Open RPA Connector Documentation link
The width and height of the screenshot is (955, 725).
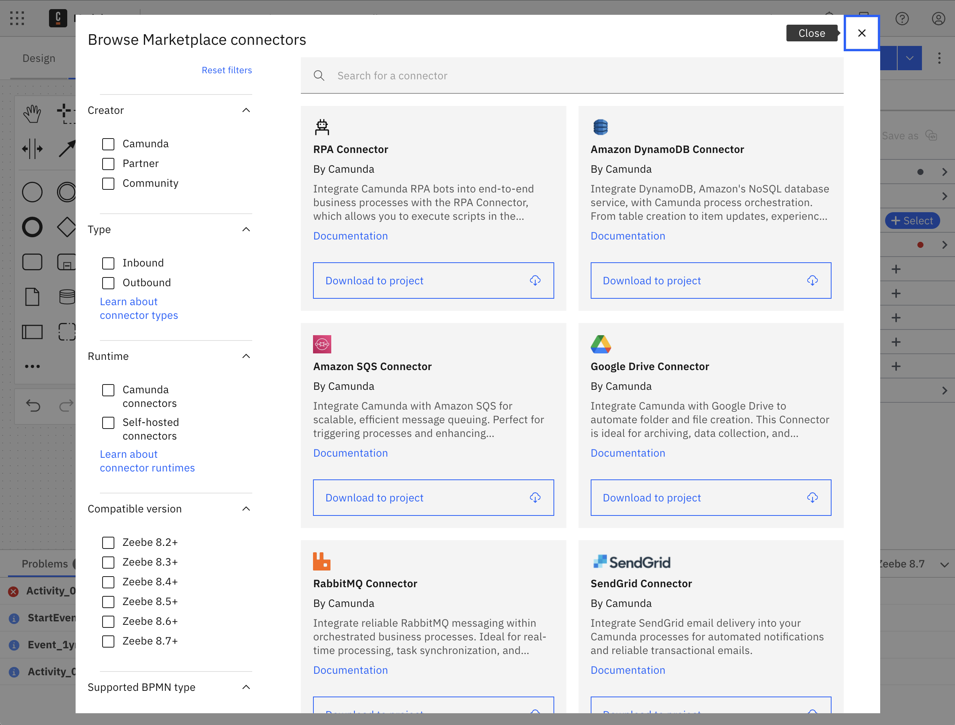click(350, 236)
